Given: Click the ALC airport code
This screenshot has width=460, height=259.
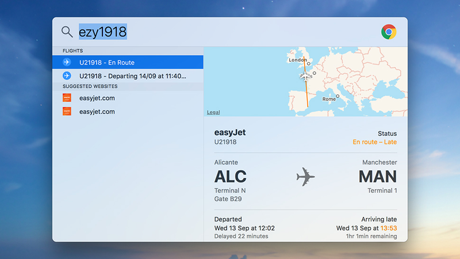Looking at the screenshot, I should (231, 177).
